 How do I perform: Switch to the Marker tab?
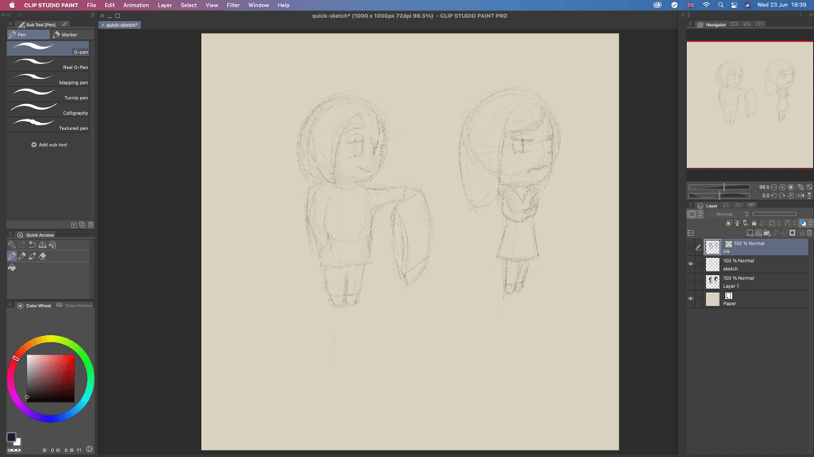tap(72, 35)
